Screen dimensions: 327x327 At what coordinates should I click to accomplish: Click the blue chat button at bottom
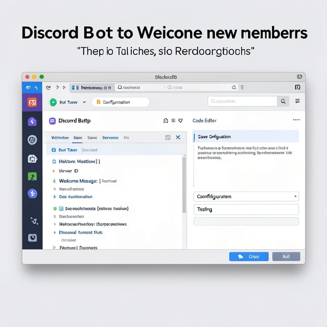249,256
